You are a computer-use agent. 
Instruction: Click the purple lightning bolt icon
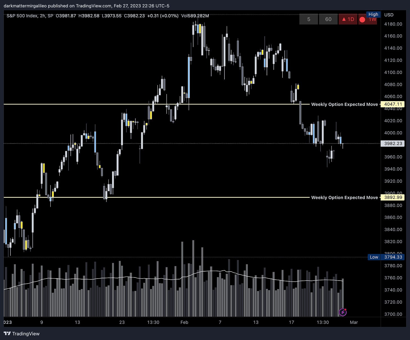coord(342,312)
